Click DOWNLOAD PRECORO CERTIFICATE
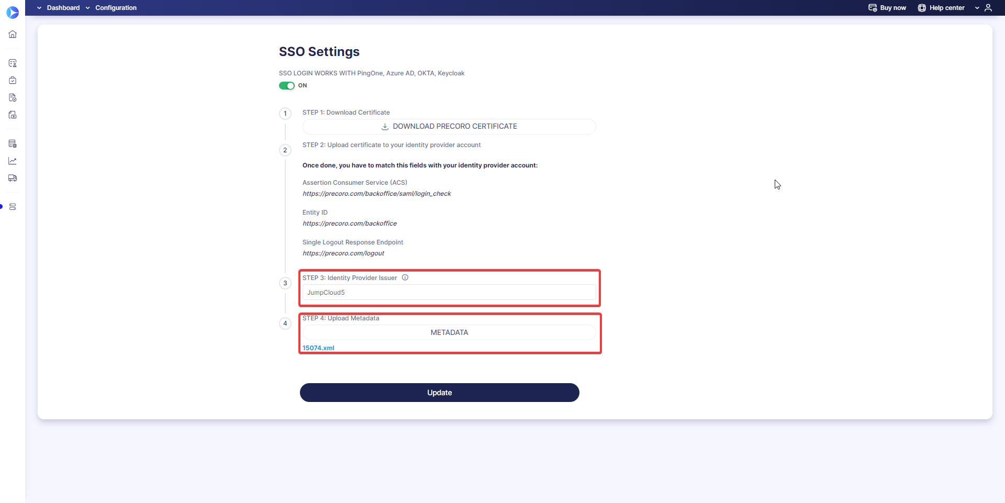 [x=449, y=126]
